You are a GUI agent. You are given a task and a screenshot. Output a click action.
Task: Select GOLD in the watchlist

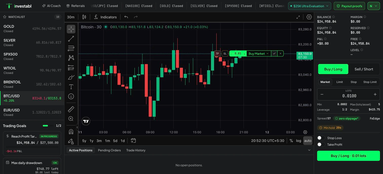32,29
